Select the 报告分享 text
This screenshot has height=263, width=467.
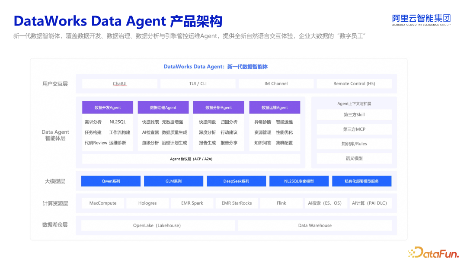(229, 143)
